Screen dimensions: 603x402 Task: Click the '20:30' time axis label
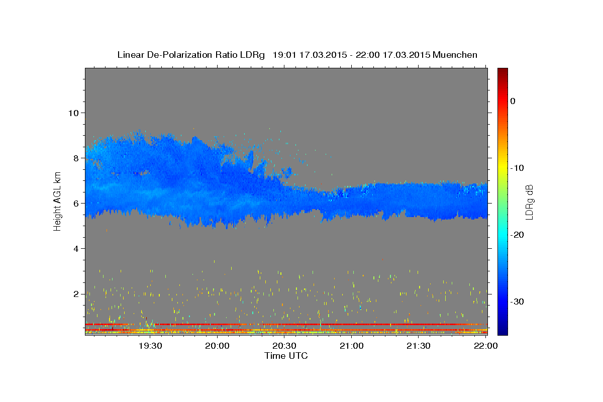284,346
